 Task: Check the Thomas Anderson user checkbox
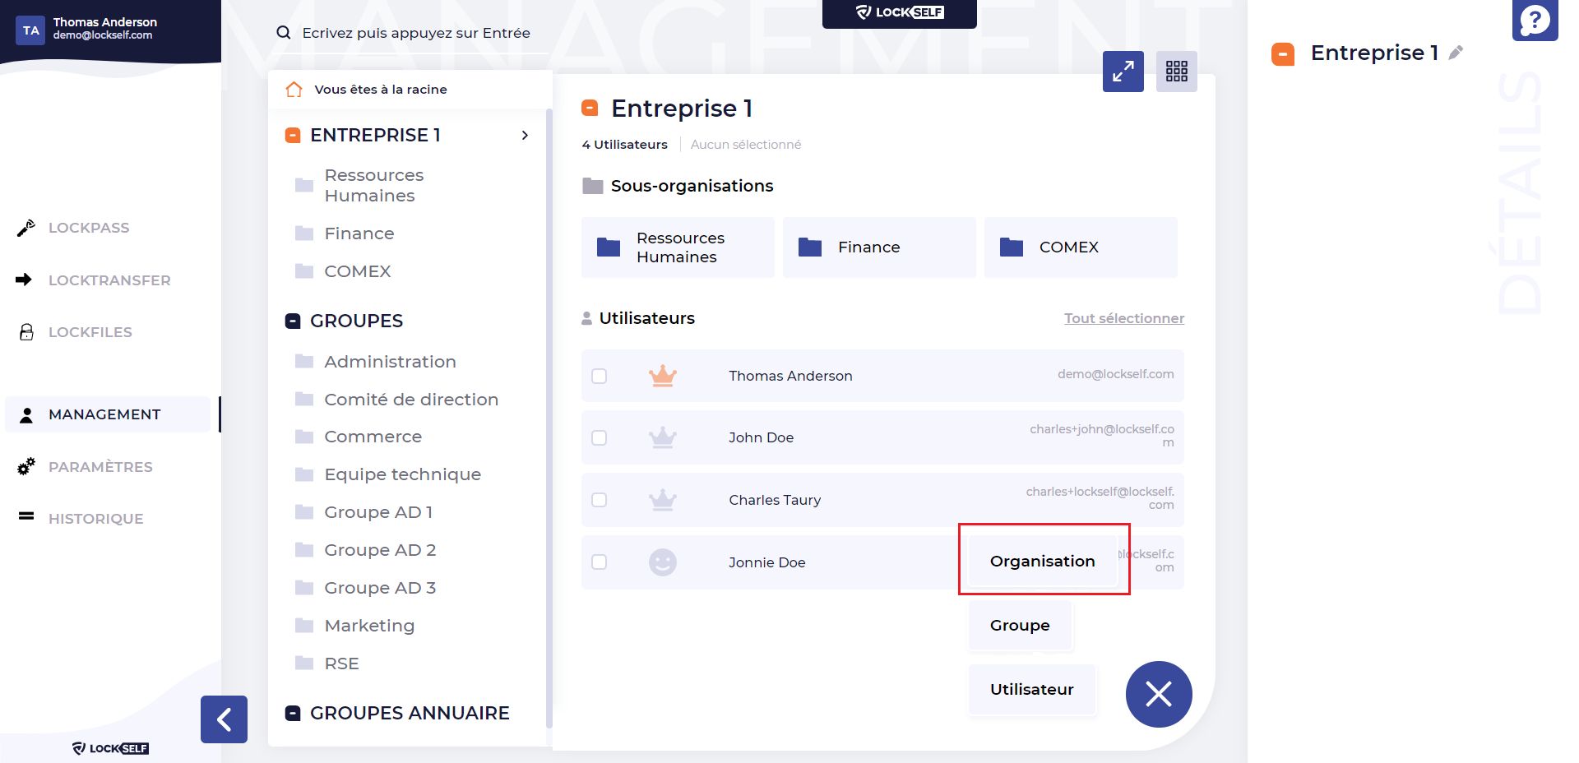point(600,376)
